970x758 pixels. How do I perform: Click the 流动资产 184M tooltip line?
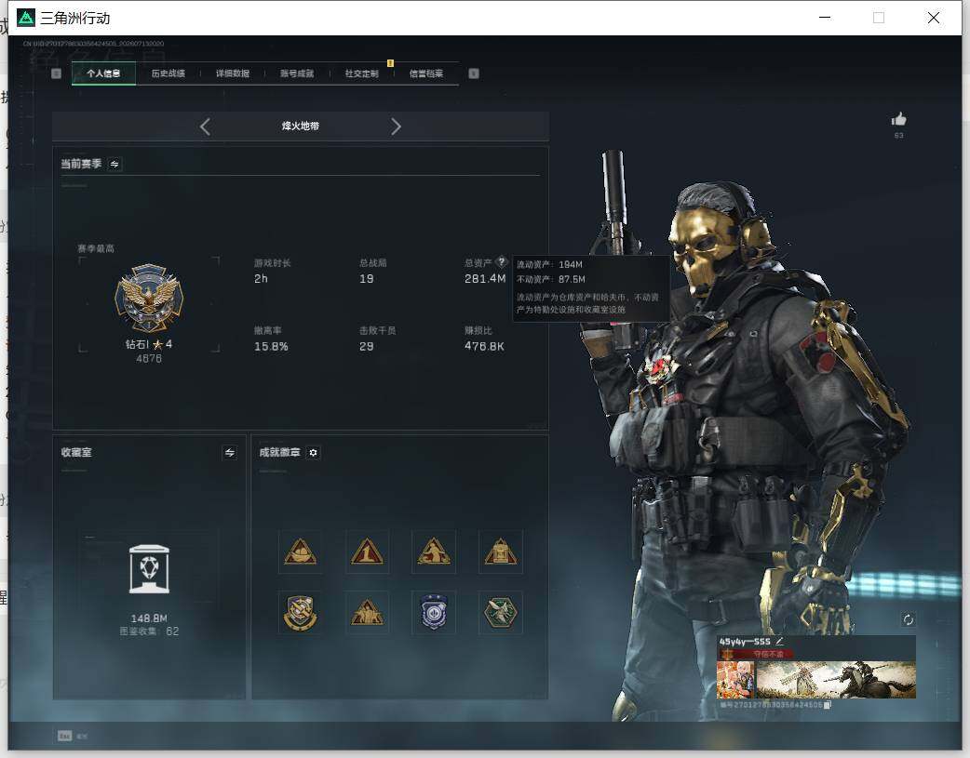coord(549,265)
